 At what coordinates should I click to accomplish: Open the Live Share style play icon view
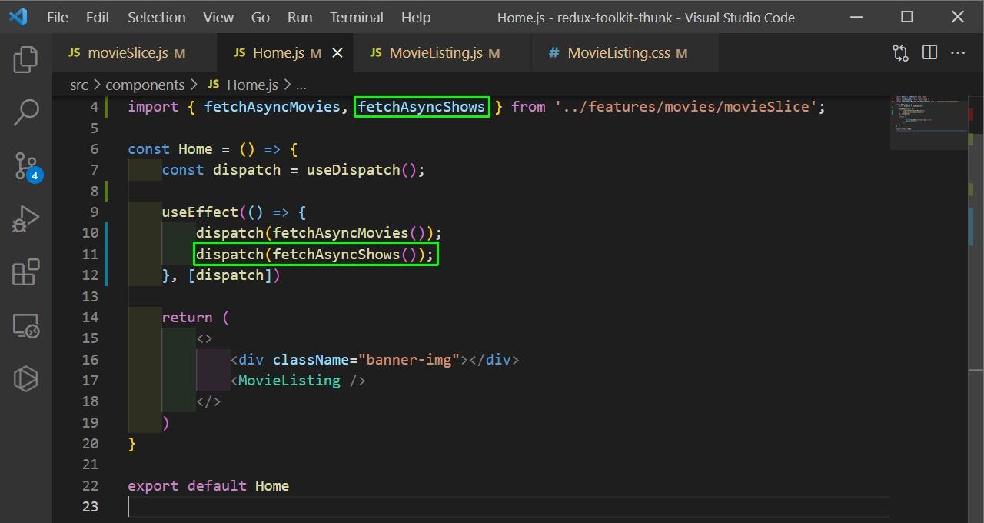click(x=26, y=378)
